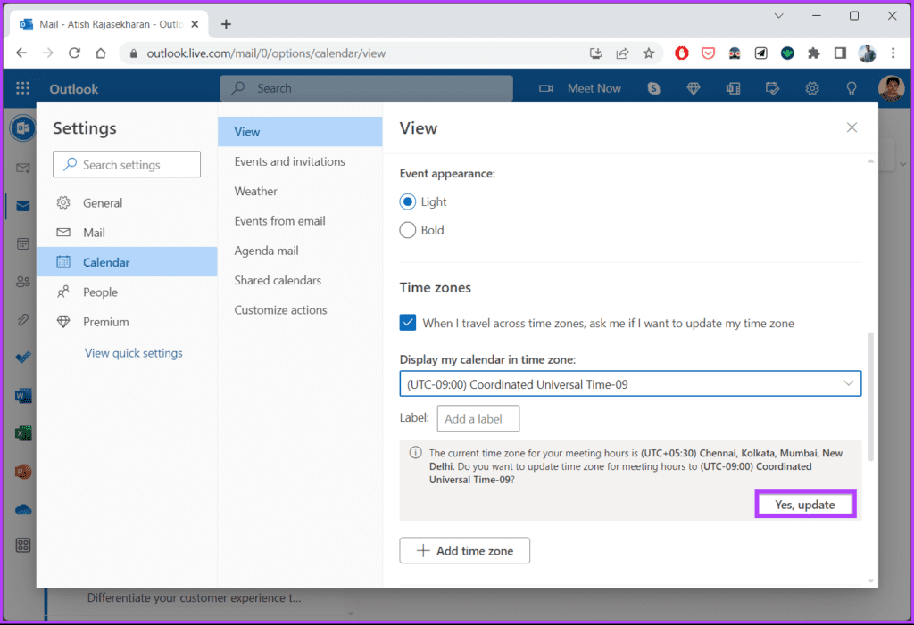This screenshot has width=914, height=625.
Task: Select the Light event appearance option
Action: tap(407, 201)
